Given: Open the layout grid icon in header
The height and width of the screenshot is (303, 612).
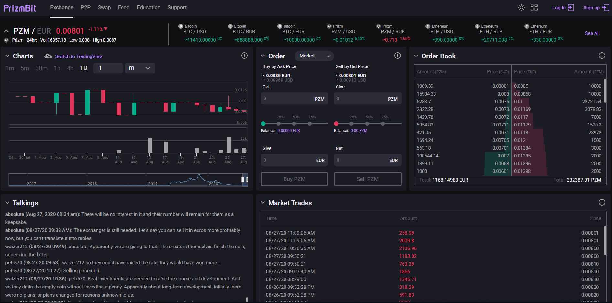Looking at the screenshot, I should 534,8.
